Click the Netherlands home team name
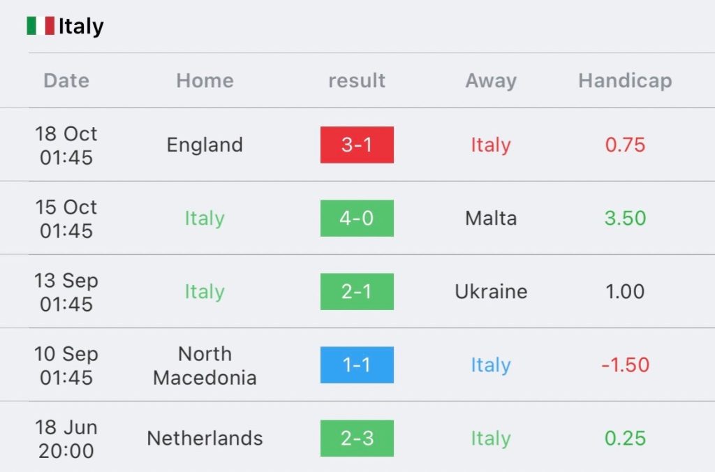Viewport: 715px width, 472px height. pyautogui.click(x=205, y=438)
